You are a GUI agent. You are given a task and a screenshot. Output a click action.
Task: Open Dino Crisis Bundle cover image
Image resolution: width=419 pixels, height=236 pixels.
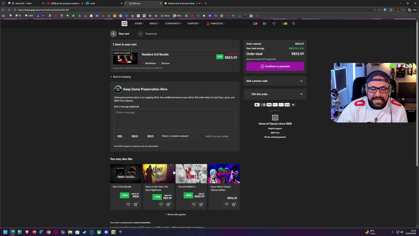tap(126, 173)
